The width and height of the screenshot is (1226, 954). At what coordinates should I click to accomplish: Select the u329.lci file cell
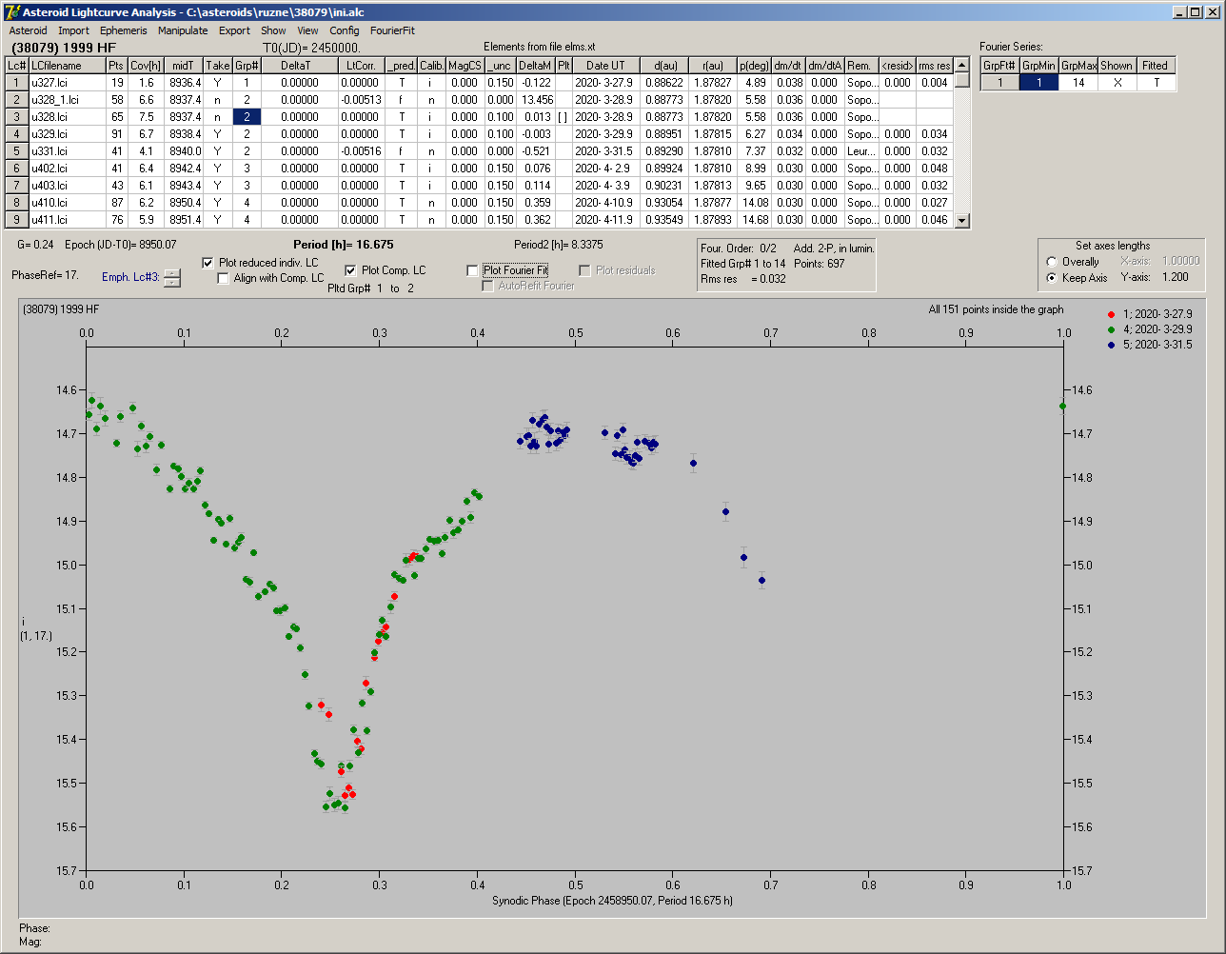tap(66, 134)
